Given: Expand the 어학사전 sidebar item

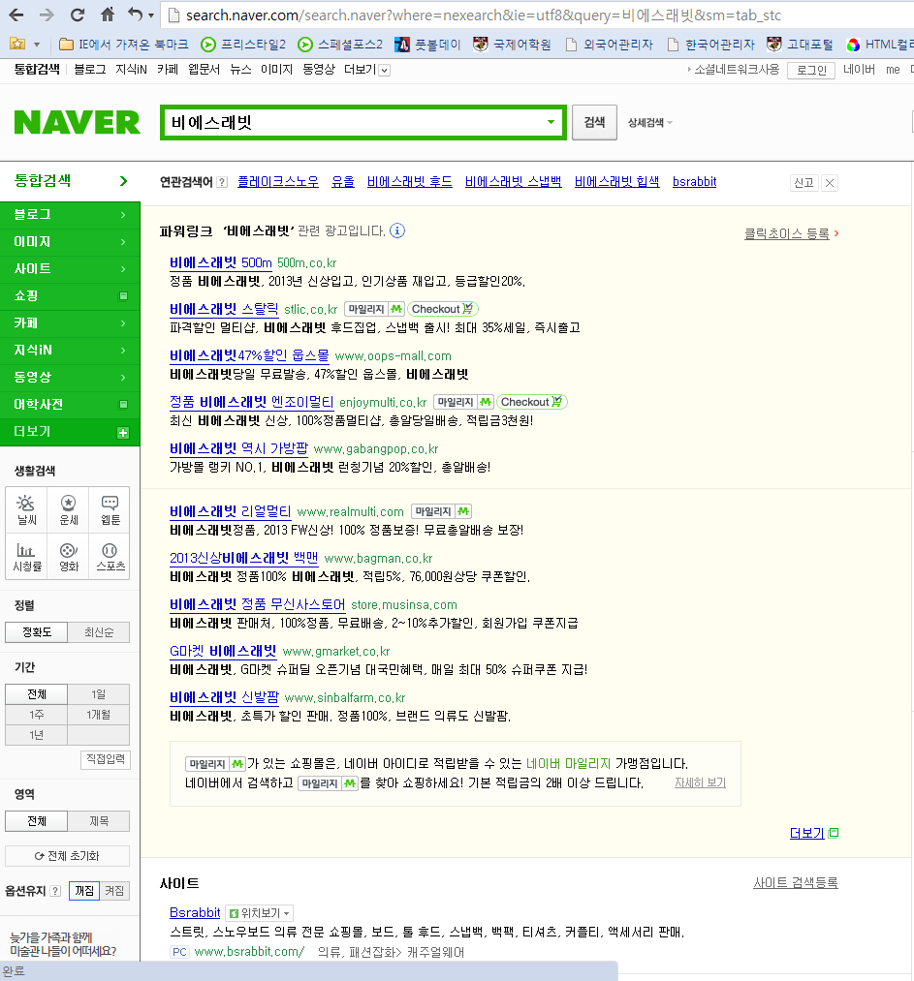Looking at the screenshot, I should click(70, 405).
